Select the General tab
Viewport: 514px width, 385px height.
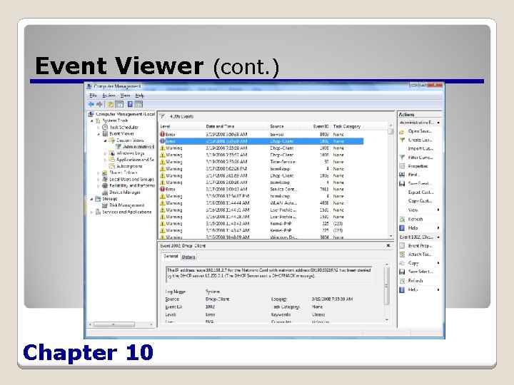(x=171, y=257)
